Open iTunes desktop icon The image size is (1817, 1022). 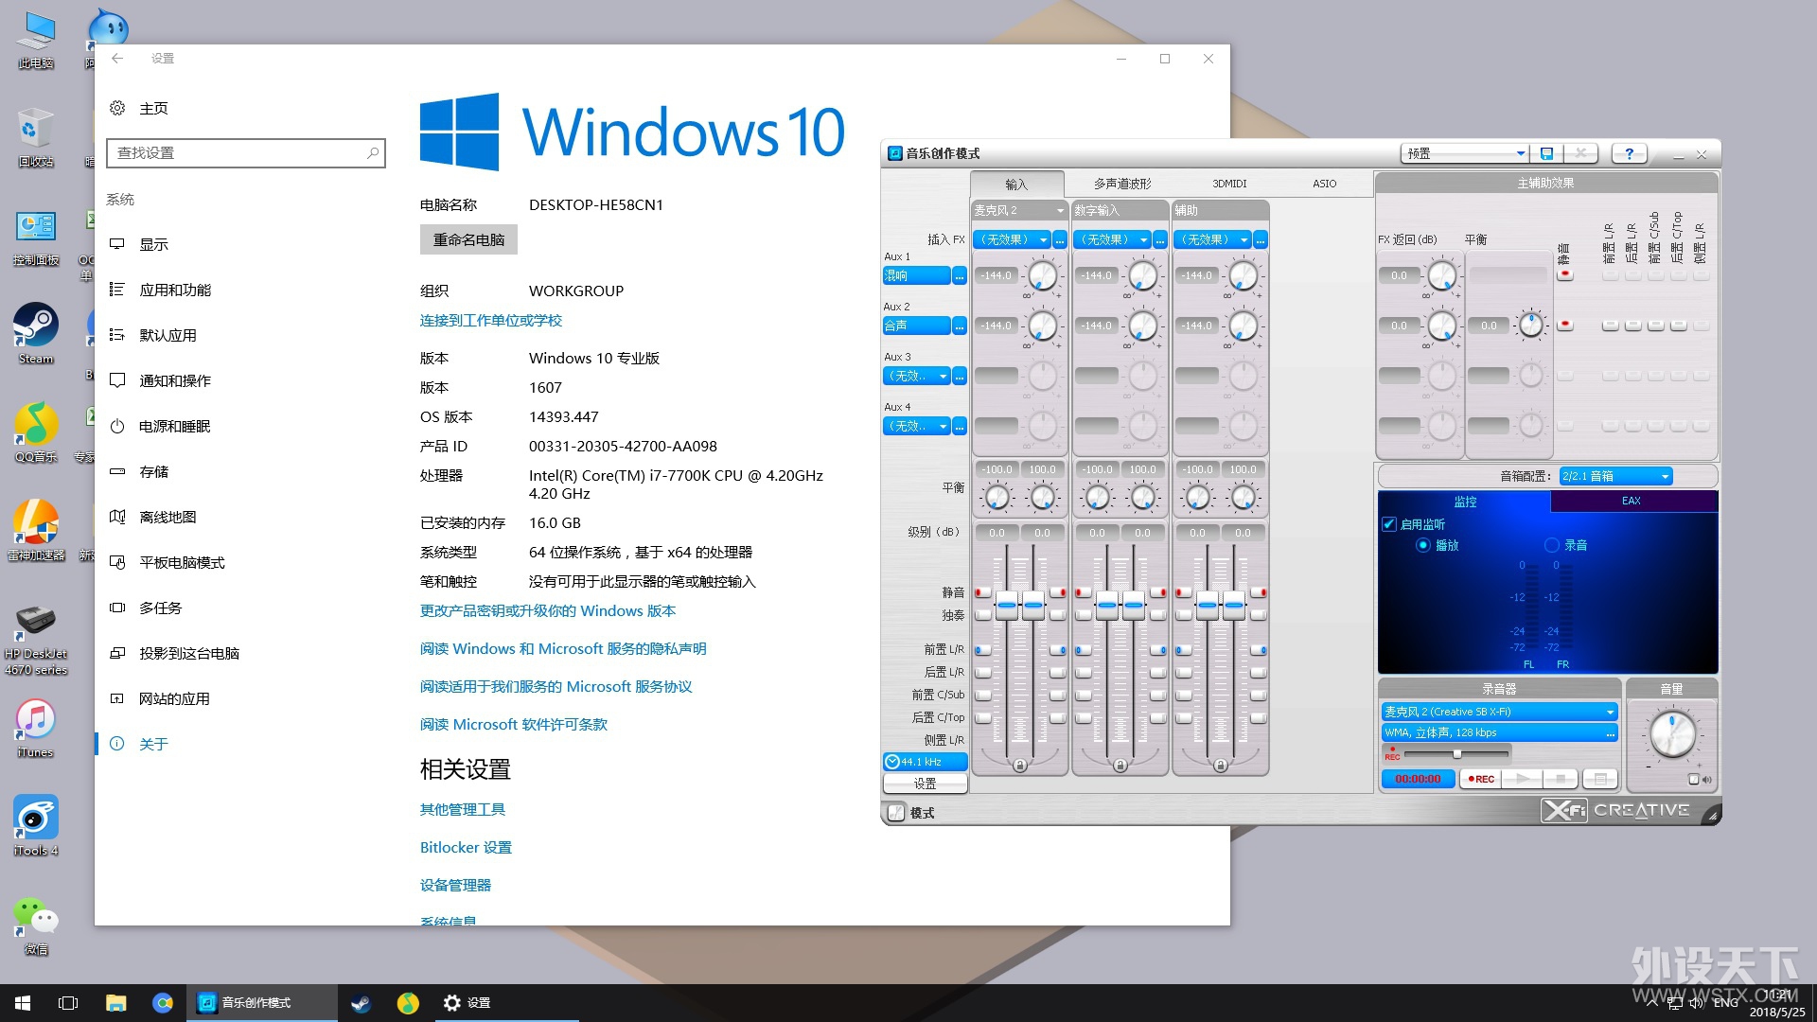[36, 728]
